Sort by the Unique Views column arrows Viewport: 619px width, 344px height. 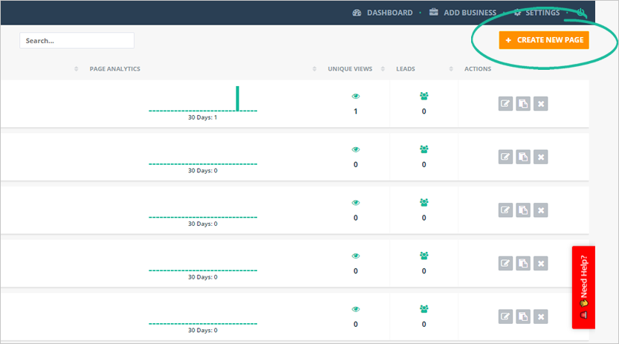(380, 69)
